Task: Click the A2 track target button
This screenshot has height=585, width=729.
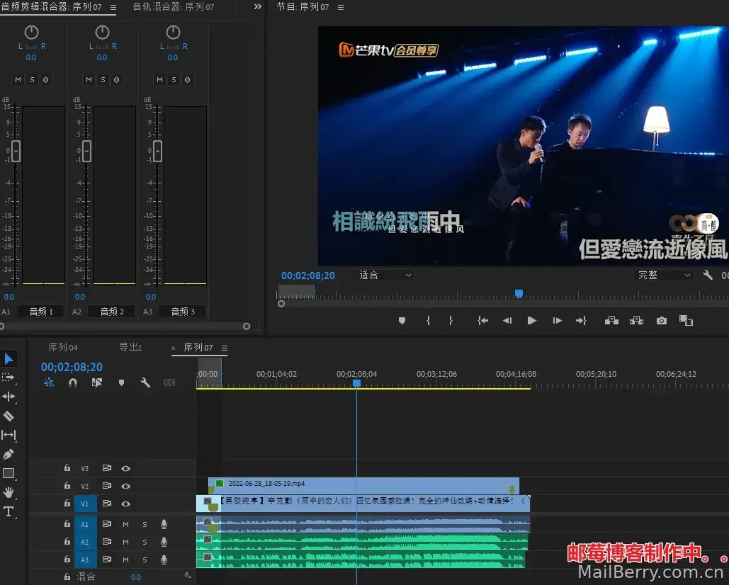Action: pos(84,542)
